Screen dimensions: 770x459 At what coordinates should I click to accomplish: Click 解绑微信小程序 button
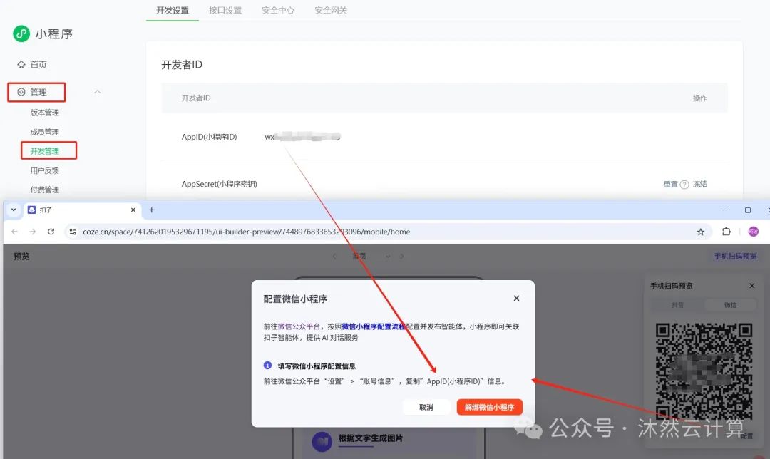coord(489,407)
